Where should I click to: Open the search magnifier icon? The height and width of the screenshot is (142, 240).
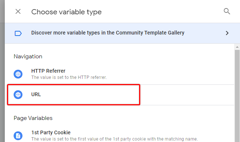(227, 11)
